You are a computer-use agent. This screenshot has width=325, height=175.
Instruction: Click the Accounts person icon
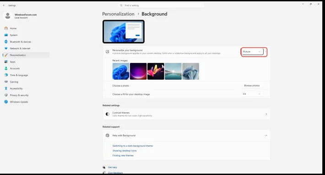(6, 68)
